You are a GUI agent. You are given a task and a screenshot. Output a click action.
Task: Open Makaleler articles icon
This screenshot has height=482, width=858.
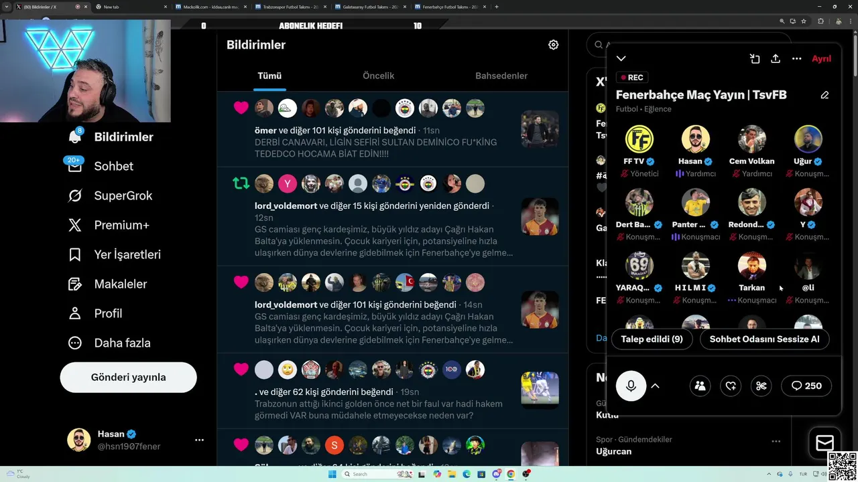[75, 284]
